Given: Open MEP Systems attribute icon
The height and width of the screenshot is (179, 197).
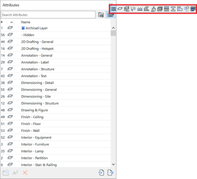Looking at the screenshot, I should click(186, 9).
